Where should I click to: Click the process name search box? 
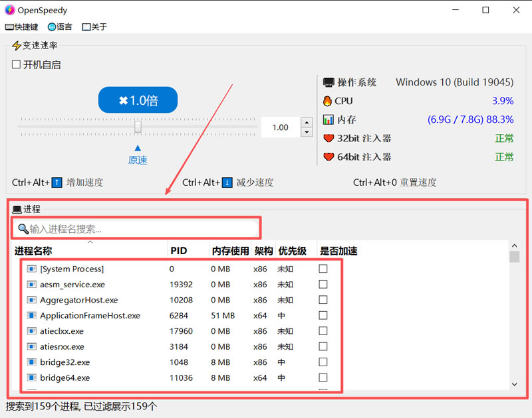[136, 229]
